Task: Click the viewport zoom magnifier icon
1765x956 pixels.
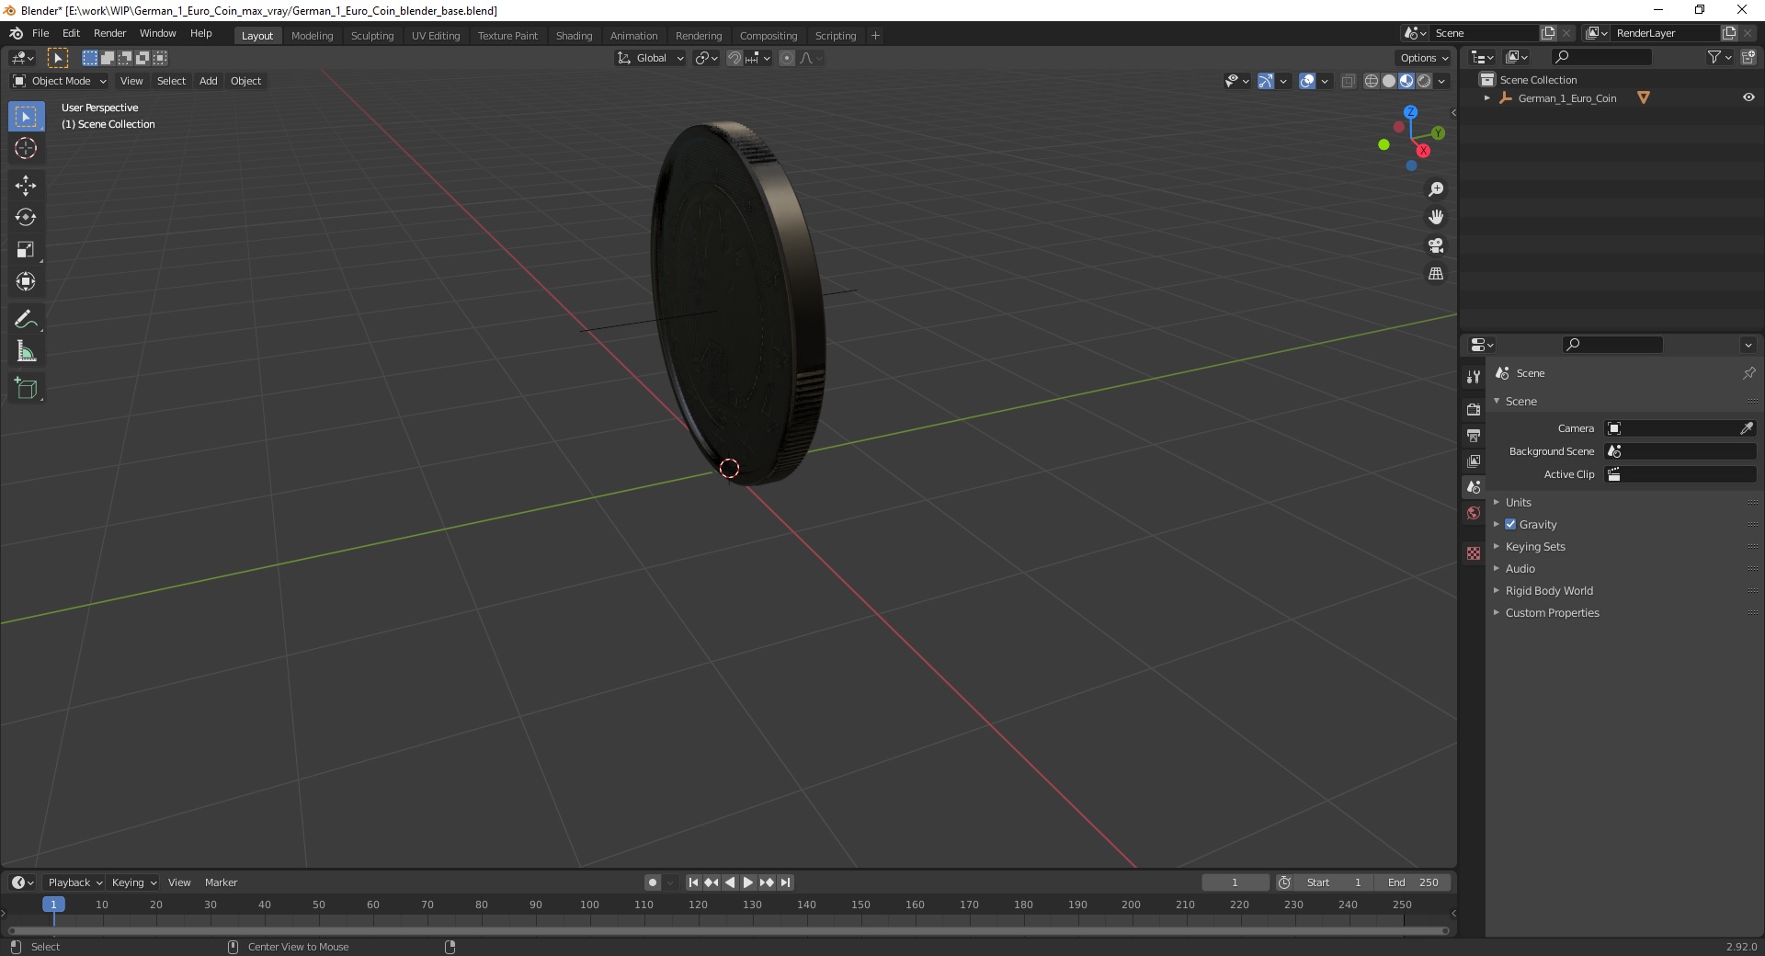Action: tap(1436, 188)
